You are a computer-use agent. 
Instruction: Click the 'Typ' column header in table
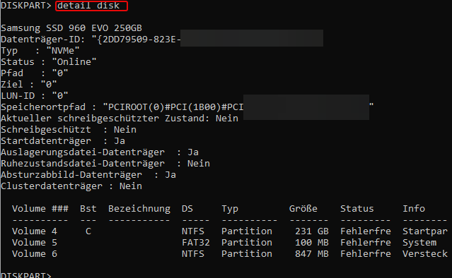(230, 209)
